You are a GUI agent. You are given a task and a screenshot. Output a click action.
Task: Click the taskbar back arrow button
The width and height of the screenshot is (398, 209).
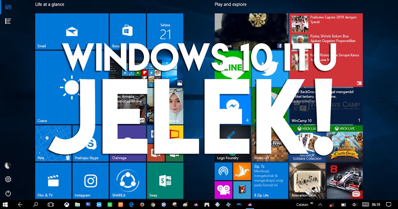coord(20,205)
